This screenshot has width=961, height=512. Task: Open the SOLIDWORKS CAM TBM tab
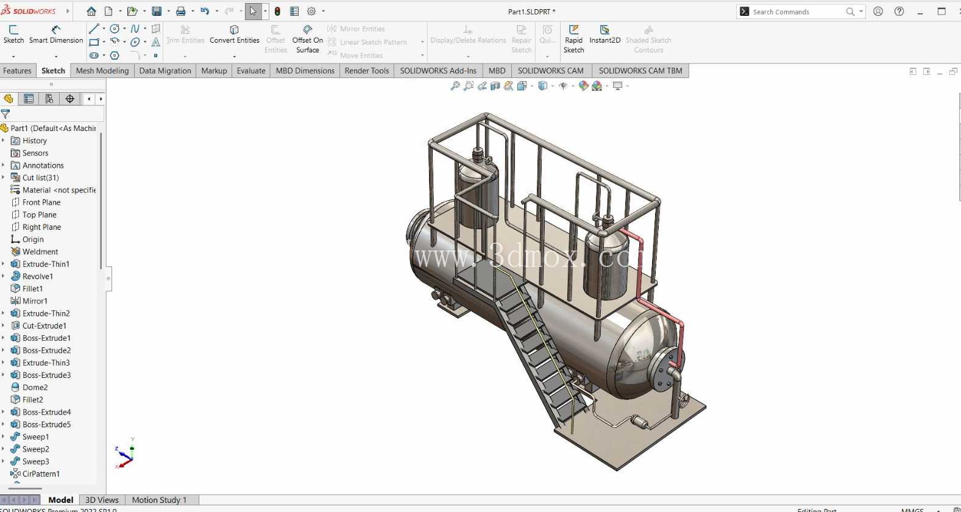(x=640, y=71)
